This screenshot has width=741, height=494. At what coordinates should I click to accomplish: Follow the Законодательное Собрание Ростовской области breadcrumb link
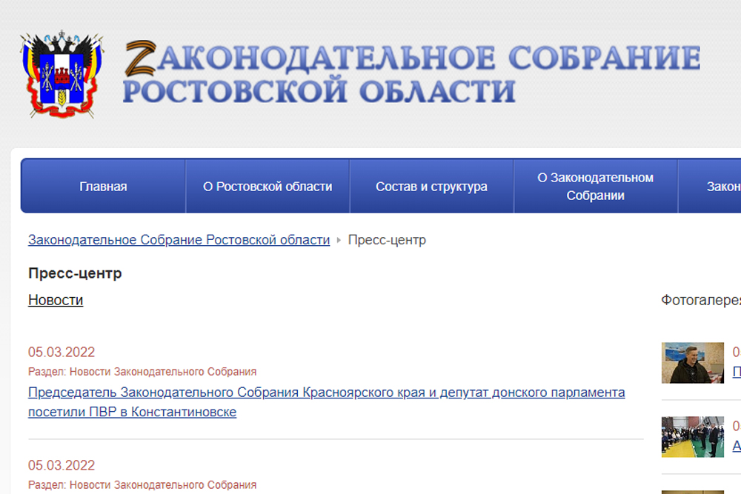coord(179,240)
